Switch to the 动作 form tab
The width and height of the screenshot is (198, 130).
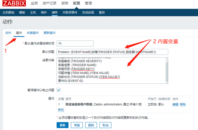(8, 33)
